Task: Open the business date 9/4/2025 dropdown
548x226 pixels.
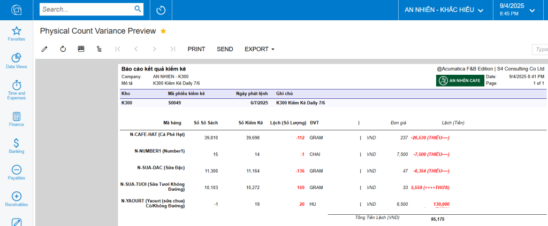Action: coord(517,10)
